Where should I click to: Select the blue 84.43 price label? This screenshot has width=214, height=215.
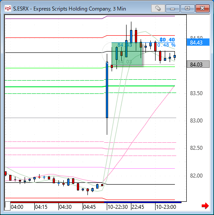(x=198, y=42)
